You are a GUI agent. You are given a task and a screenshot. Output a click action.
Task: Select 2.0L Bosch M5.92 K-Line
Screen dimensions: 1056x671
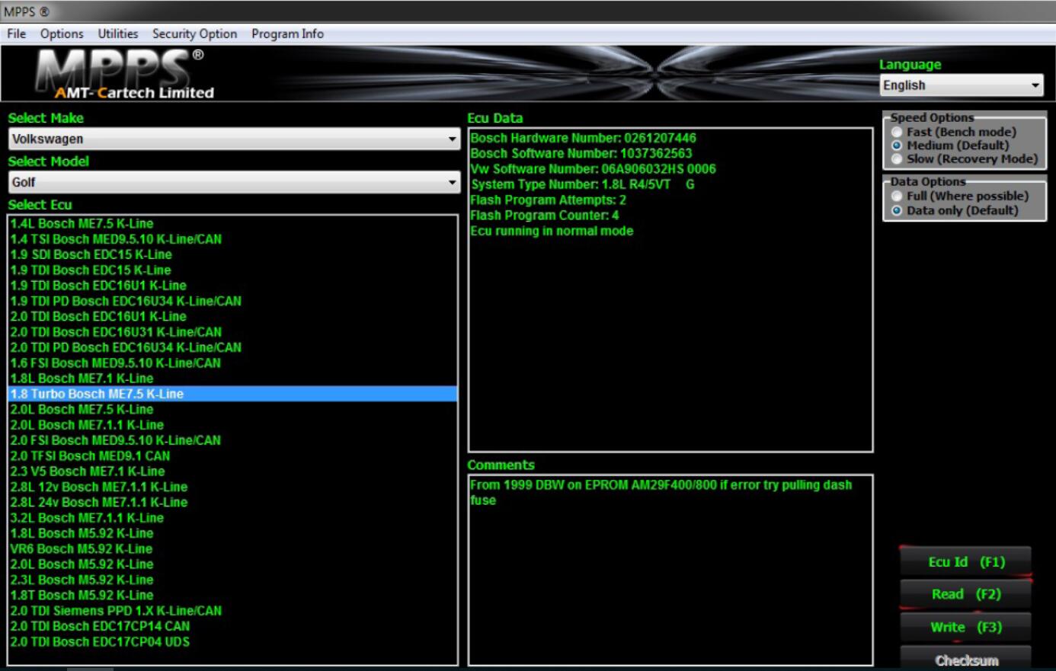[x=233, y=564]
